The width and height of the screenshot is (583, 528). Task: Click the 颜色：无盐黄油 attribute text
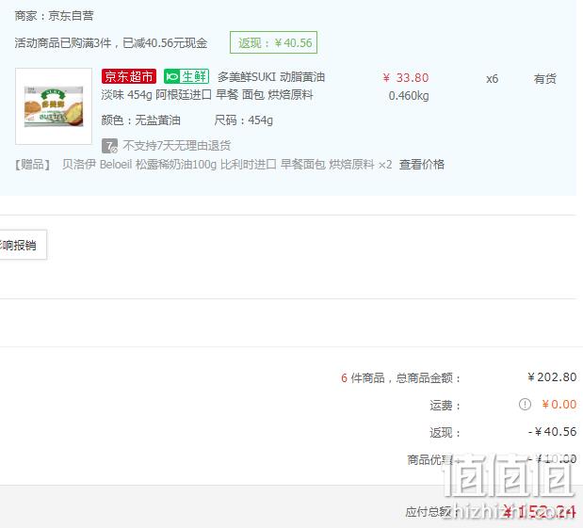141,120
